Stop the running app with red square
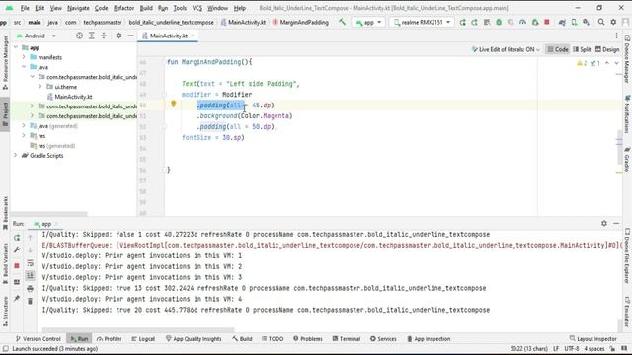 (x=547, y=22)
